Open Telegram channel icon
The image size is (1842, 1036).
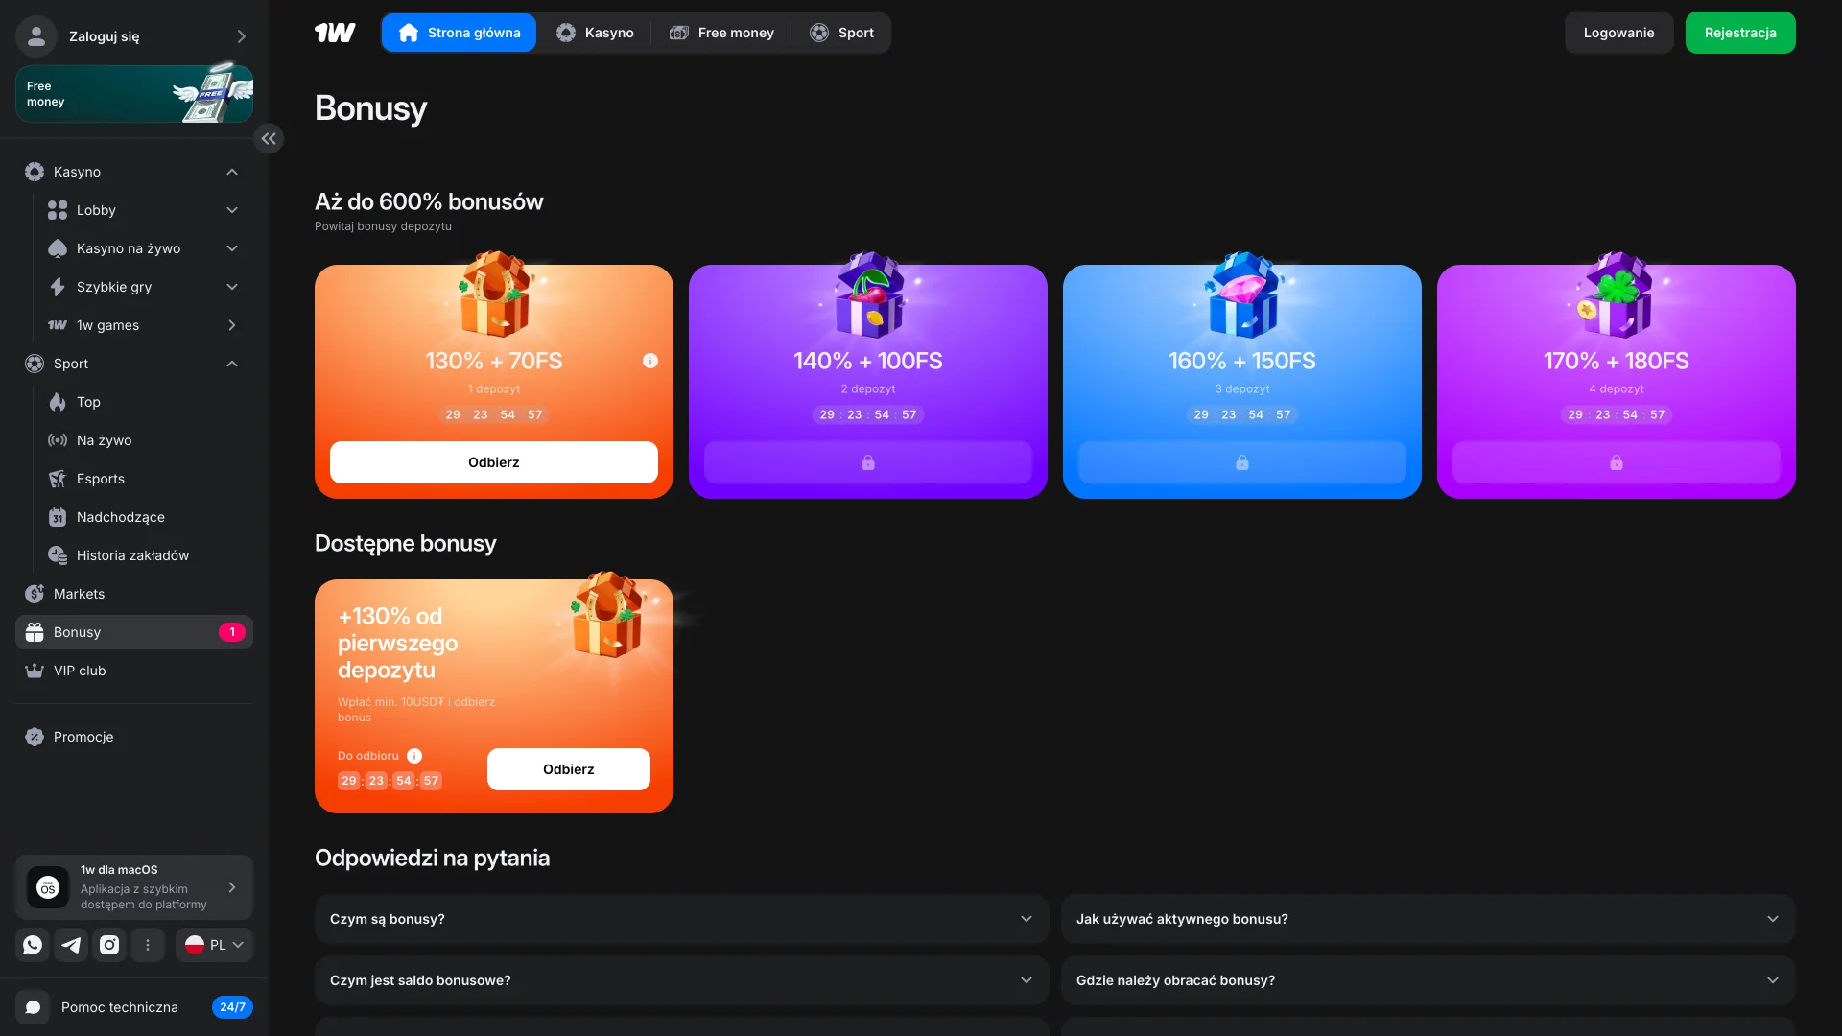click(x=71, y=945)
